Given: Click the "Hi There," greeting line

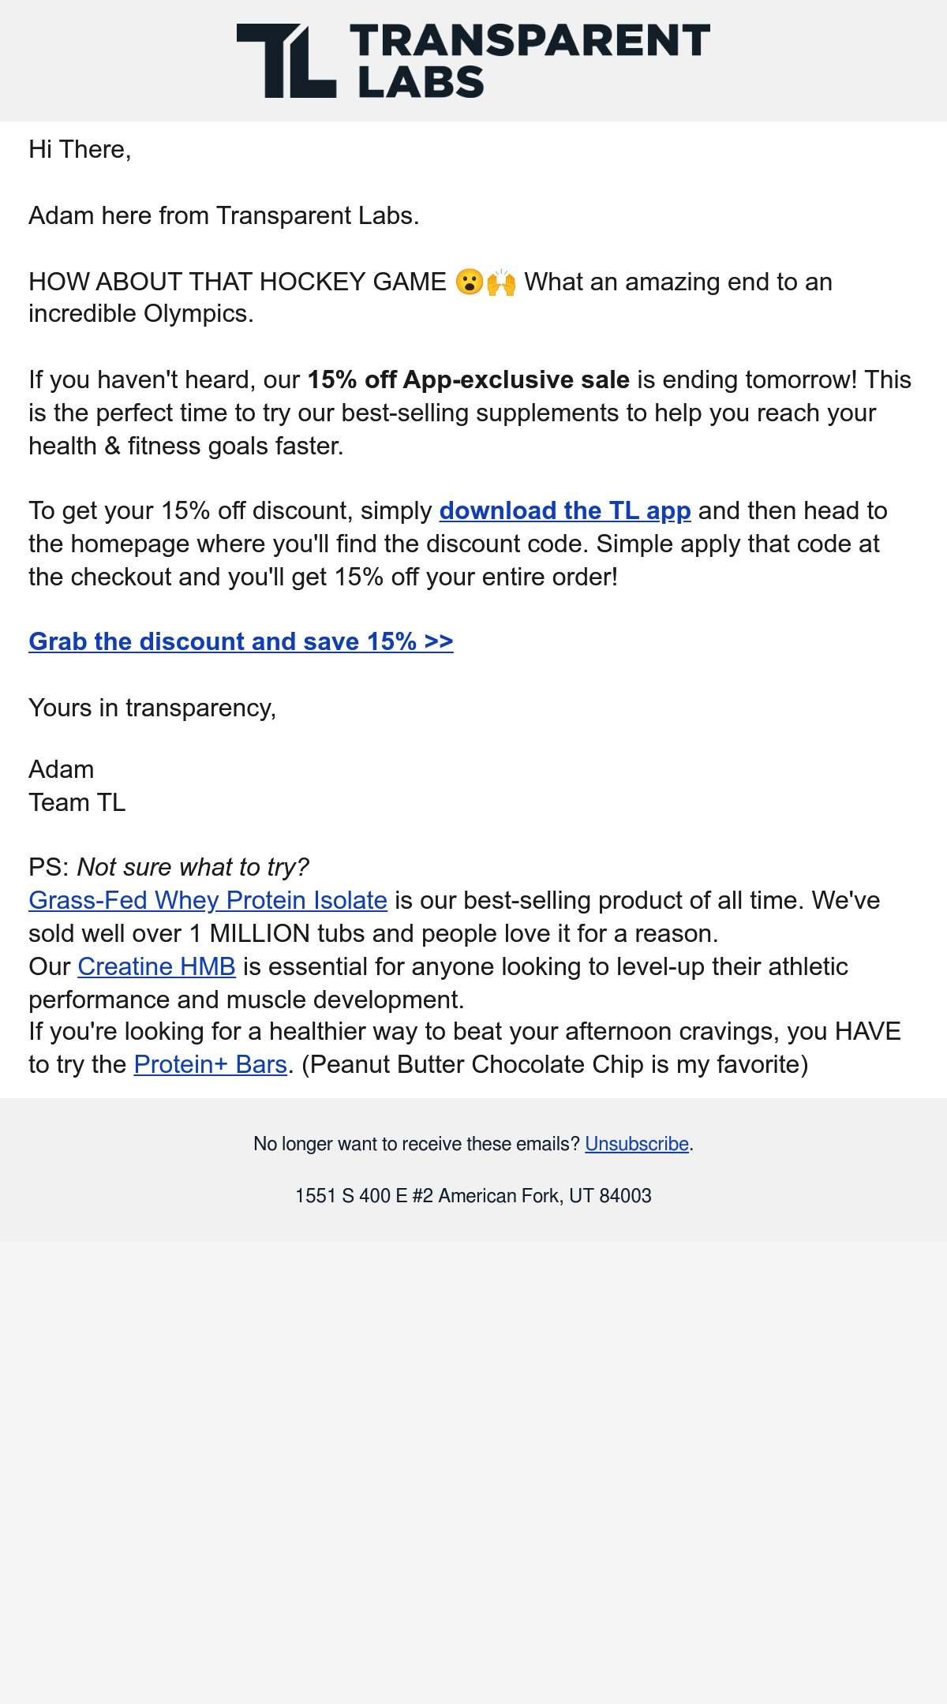Looking at the screenshot, I should point(80,149).
